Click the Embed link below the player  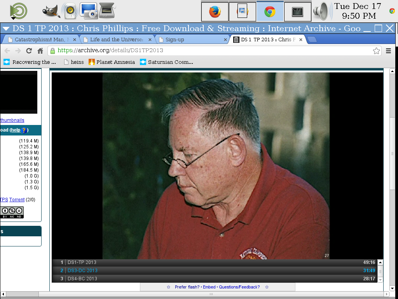point(209,287)
